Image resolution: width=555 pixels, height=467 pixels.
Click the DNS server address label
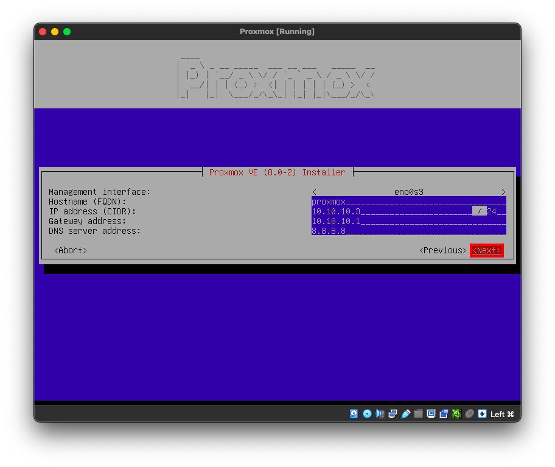(x=94, y=231)
